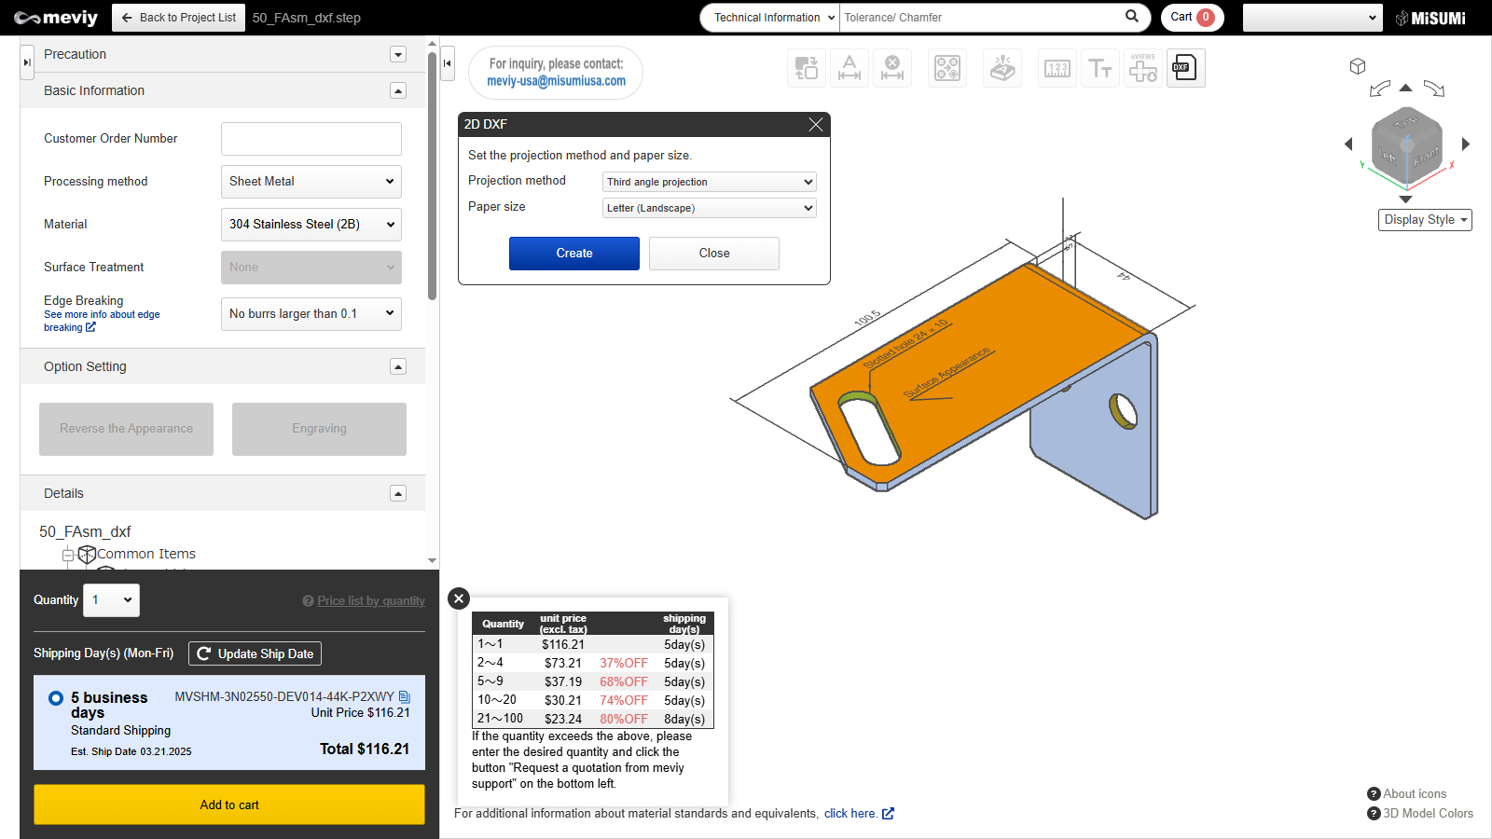This screenshot has height=839, width=1492.
Task: Click the Engraving option button
Action: [x=319, y=429]
